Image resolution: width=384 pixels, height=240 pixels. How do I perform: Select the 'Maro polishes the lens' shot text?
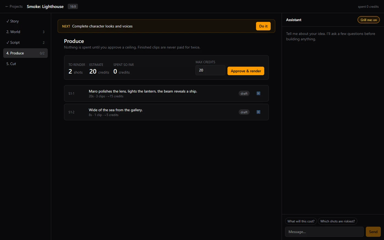(x=143, y=91)
